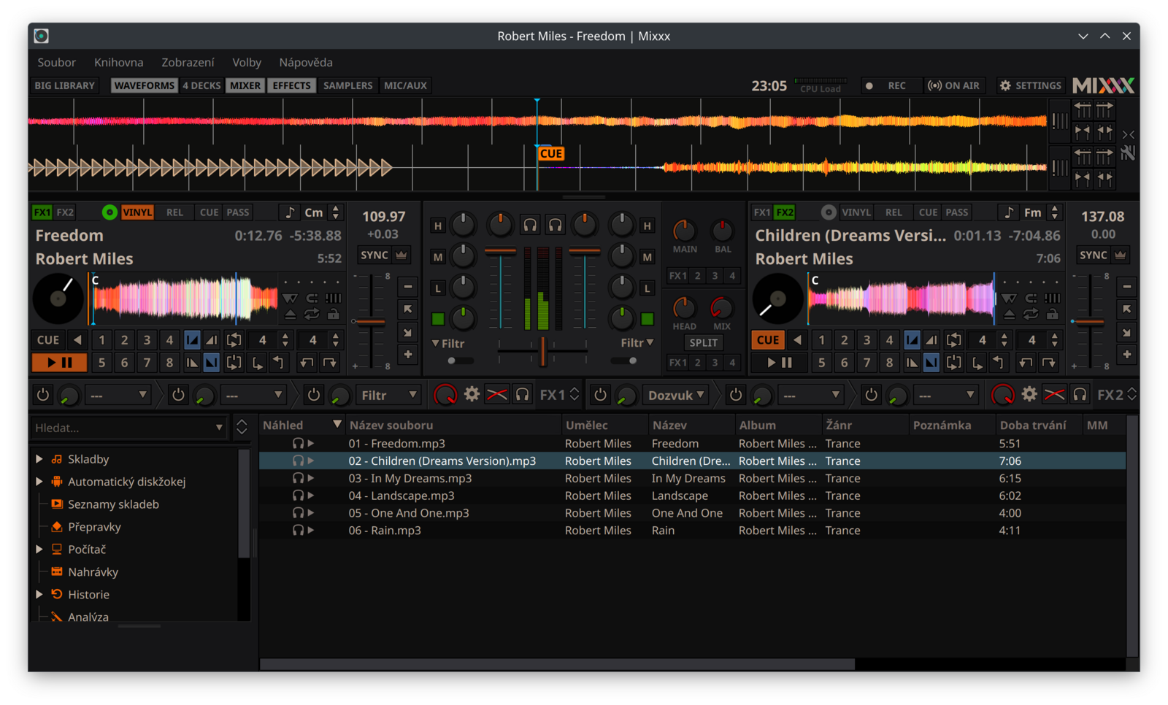Open Nahrávky in the sidebar
This screenshot has width=1168, height=705.
pos(93,572)
